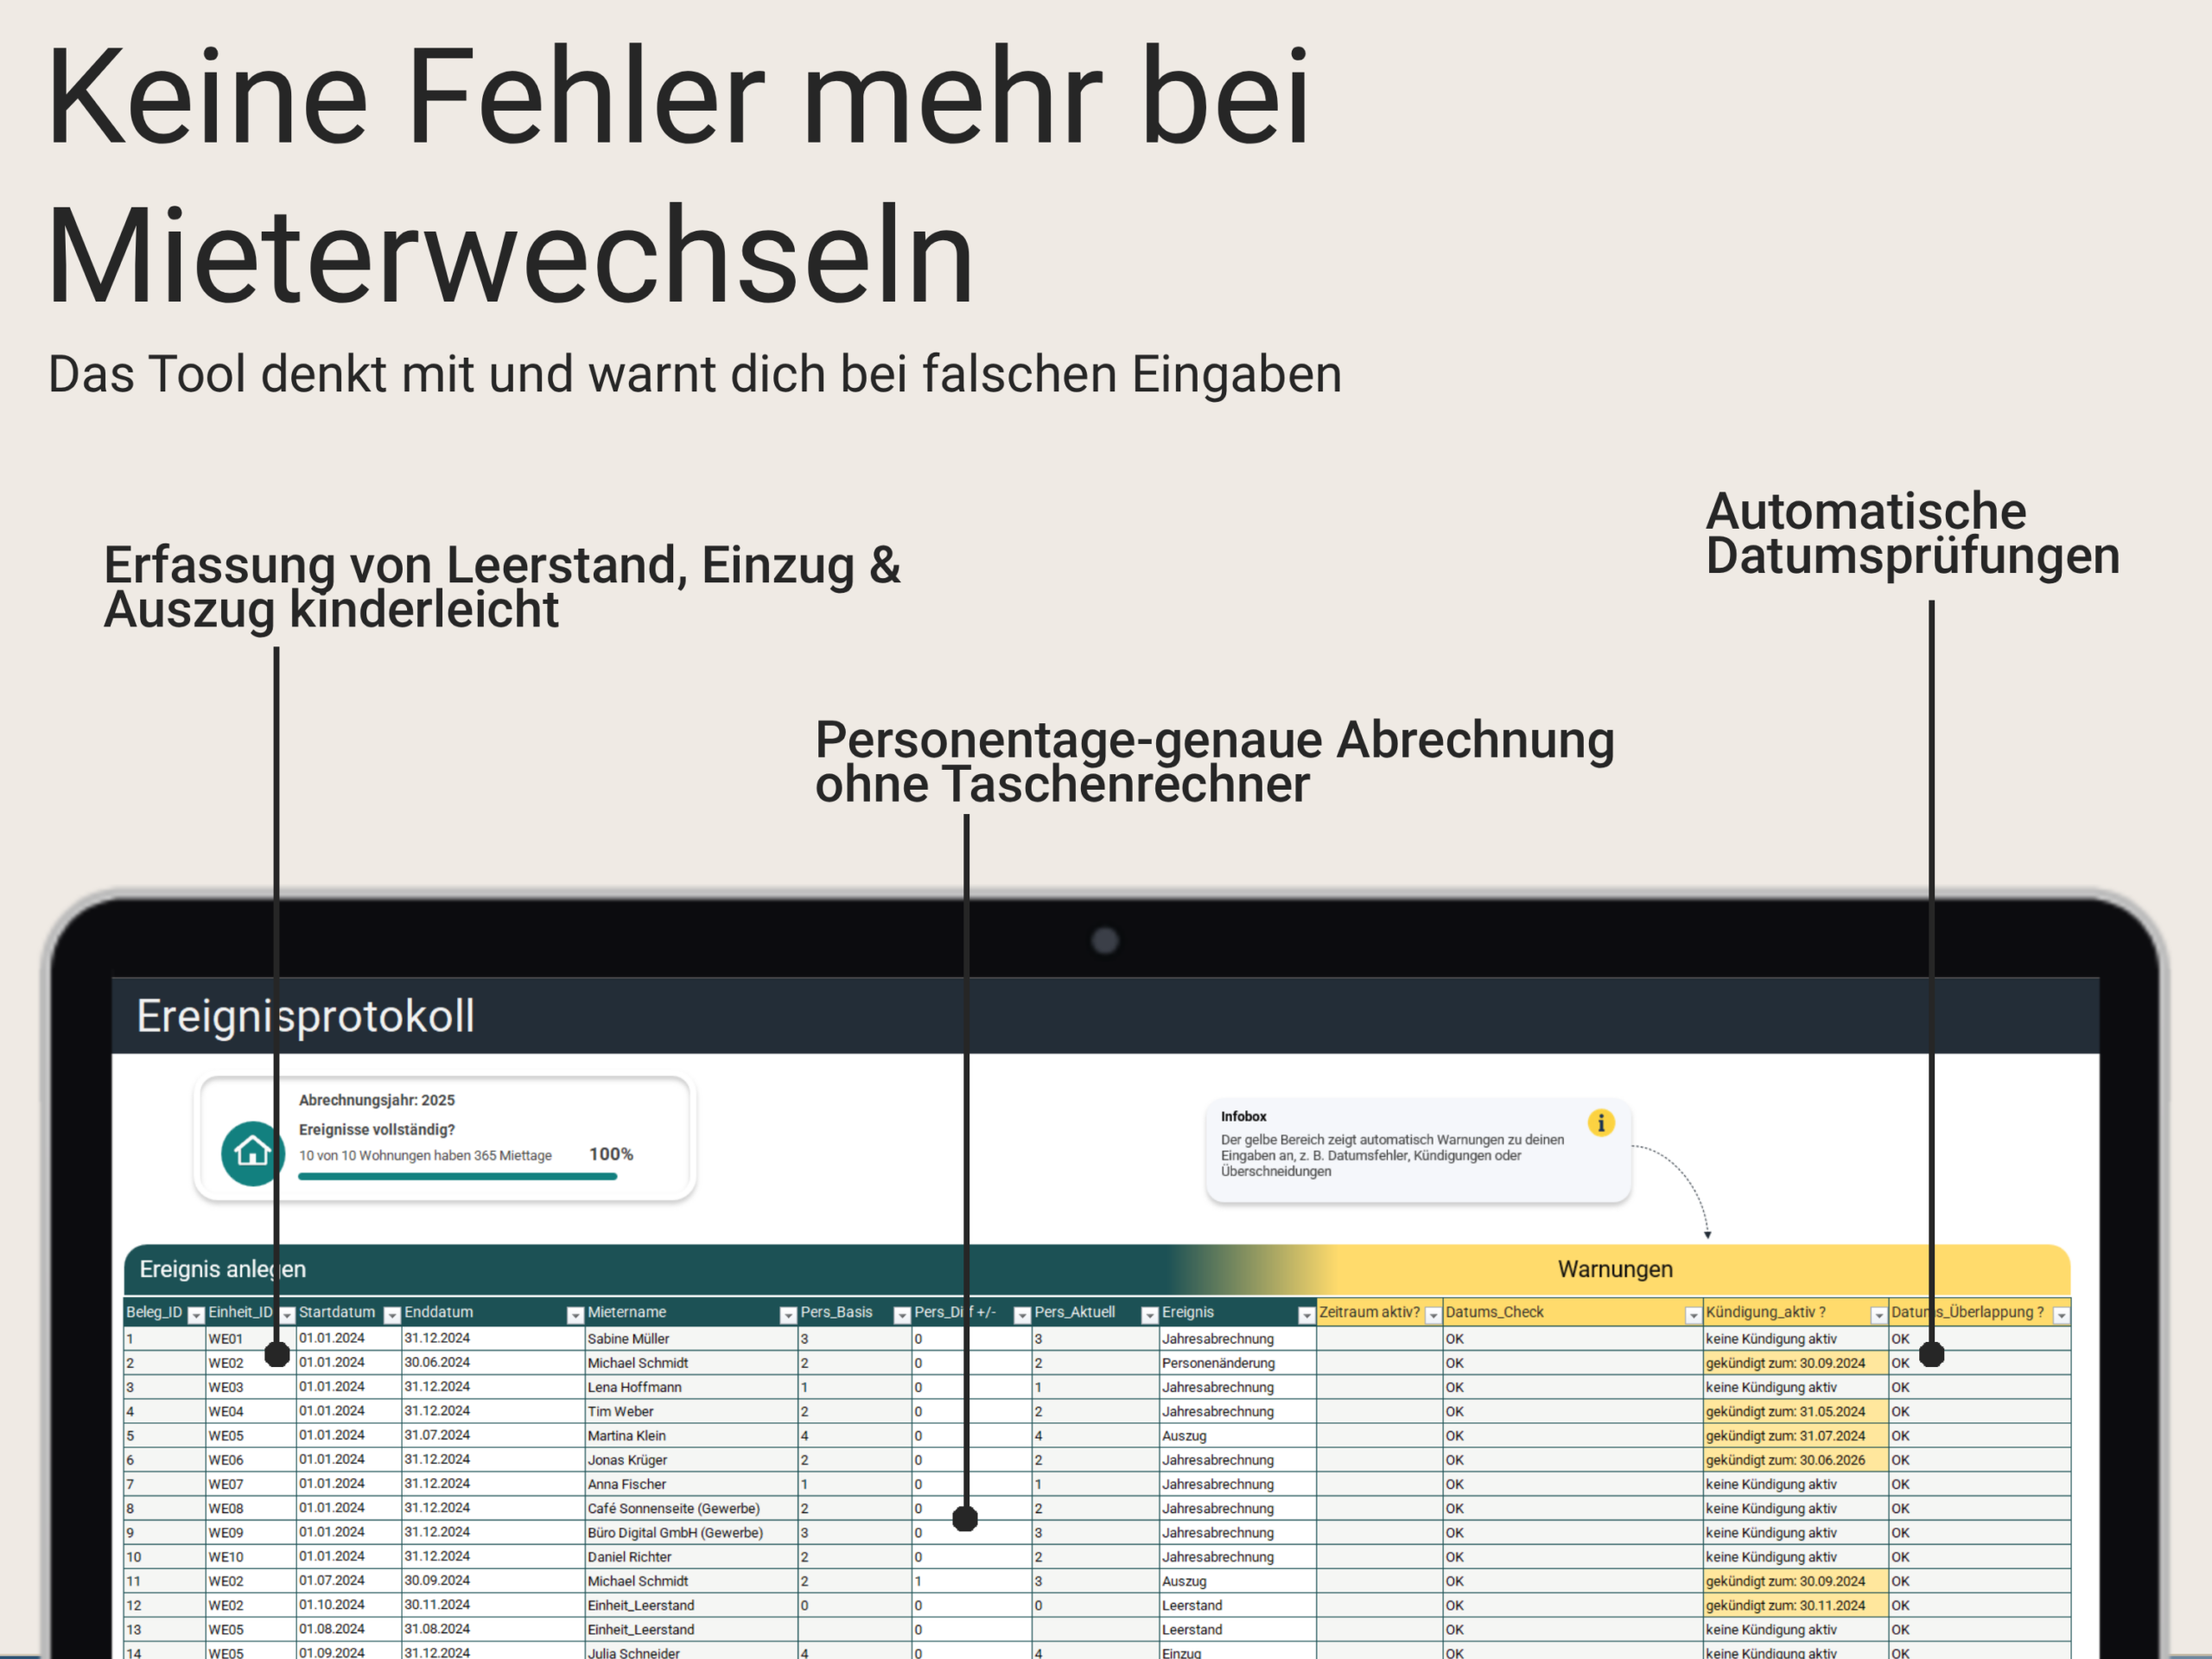Viewport: 2212px width, 1659px height.
Task: Click the filter icon on the Datums_Check column
Action: (x=1694, y=1314)
